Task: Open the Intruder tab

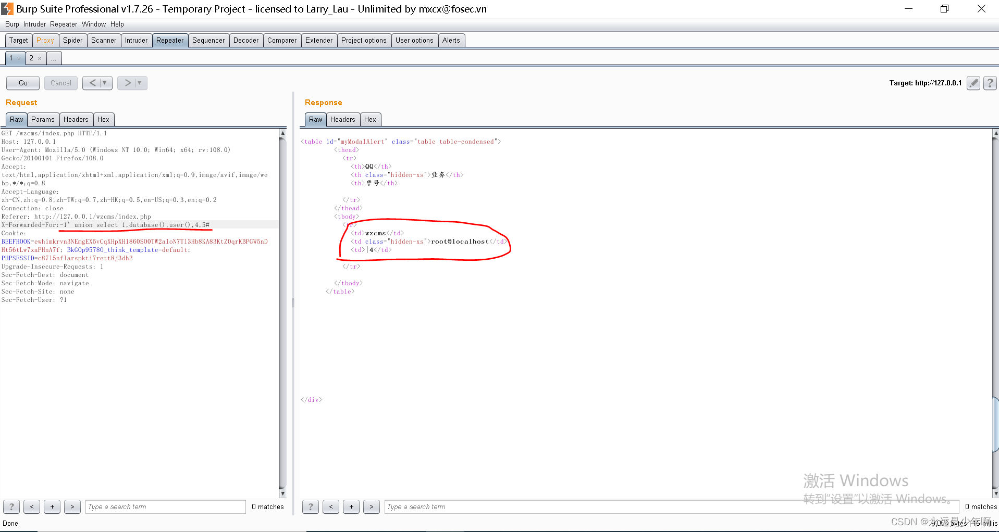Action: coord(137,41)
